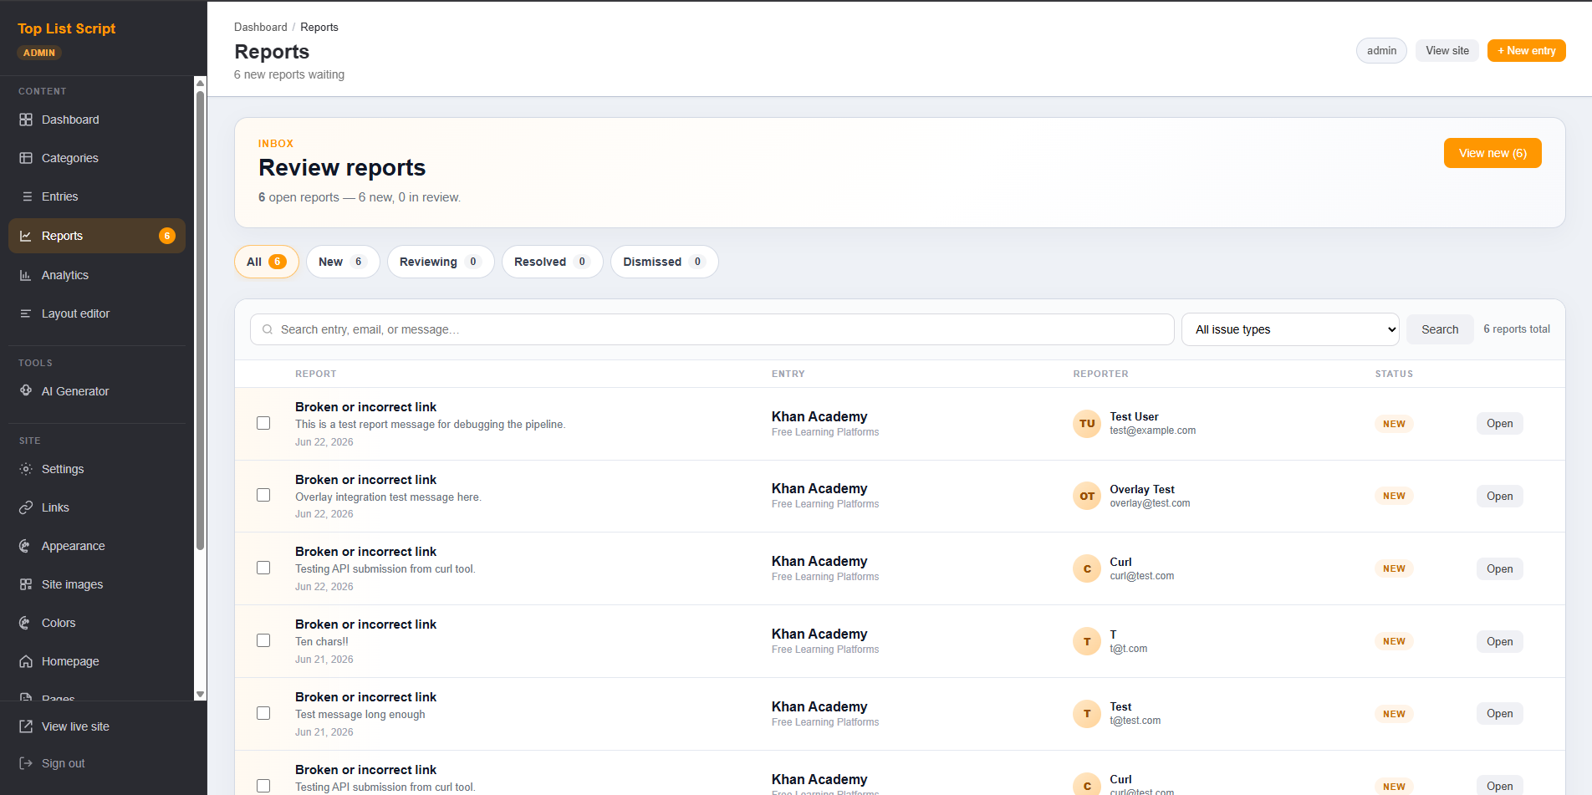
Task: Click the Links chain icon
Action: 26,507
